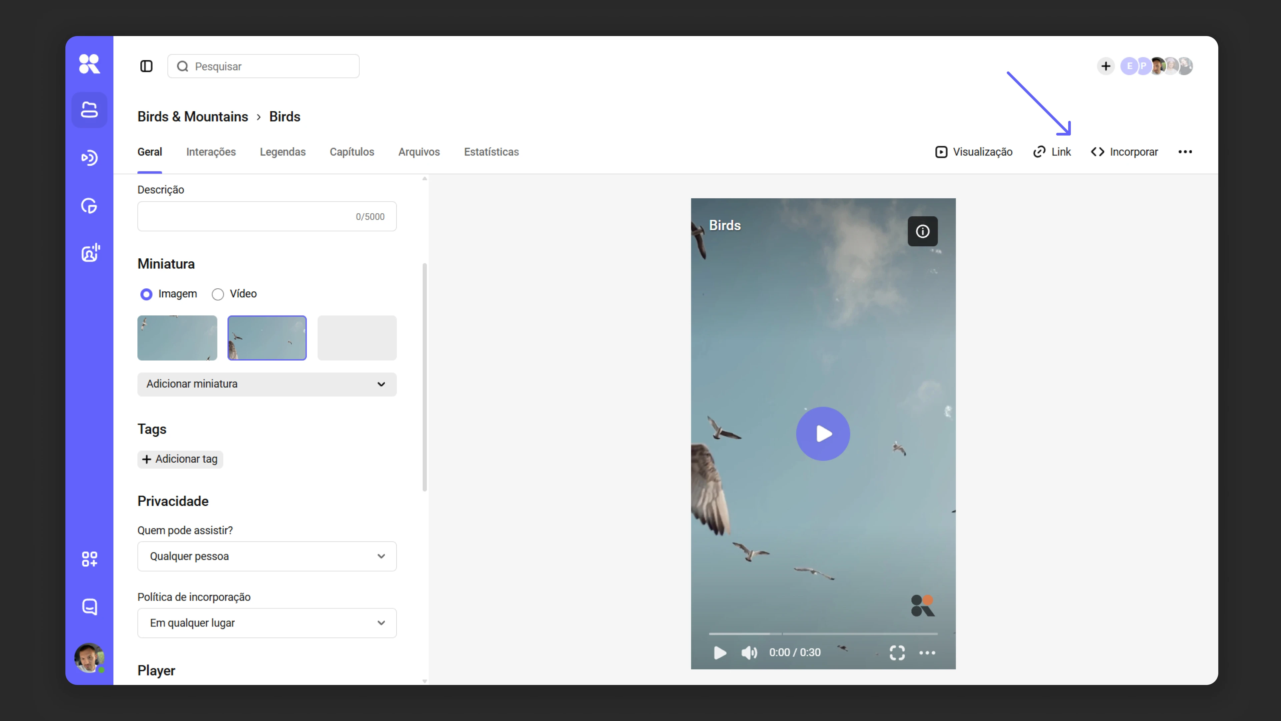This screenshot has width=1281, height=721.
Task: Click the watermark logo in video player
Action: coord(922,606)
